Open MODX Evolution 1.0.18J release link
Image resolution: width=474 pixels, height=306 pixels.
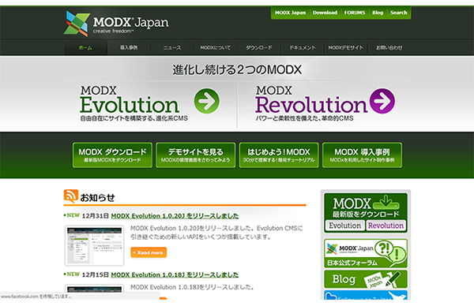click(x=175, y=275)
